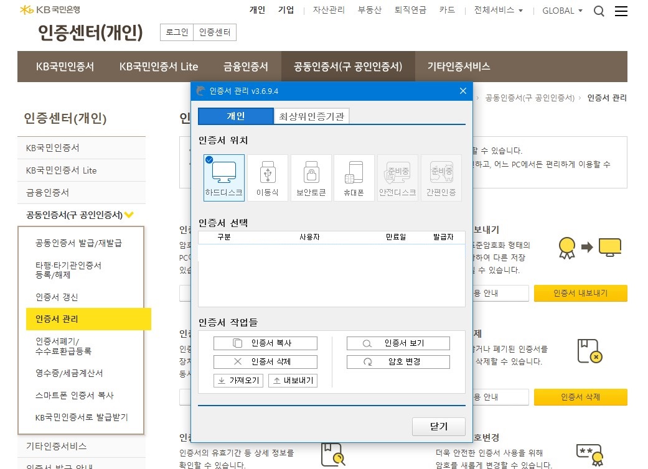Click the 닫기 button

coord(438,427)
